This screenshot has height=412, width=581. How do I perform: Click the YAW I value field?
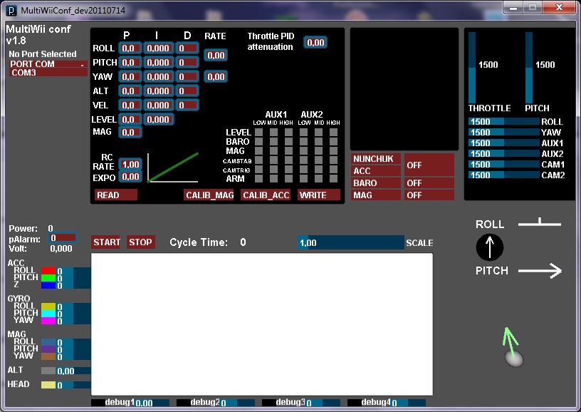[159, 77]
